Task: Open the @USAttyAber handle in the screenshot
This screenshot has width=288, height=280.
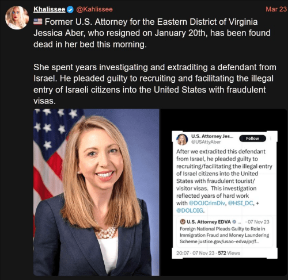Action: 206,142
